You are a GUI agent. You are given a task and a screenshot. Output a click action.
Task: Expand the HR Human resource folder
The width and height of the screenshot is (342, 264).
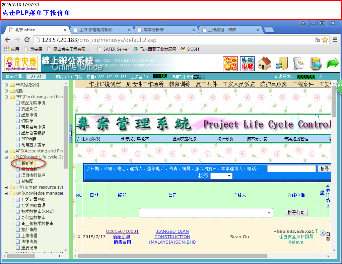pyautogui.click(x=6, y=187)
